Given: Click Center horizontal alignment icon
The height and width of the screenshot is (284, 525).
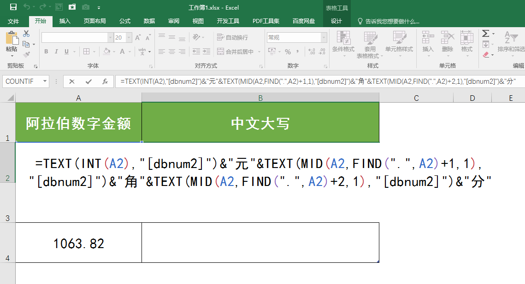Looking at the screenshot, I should click(172, 52).
